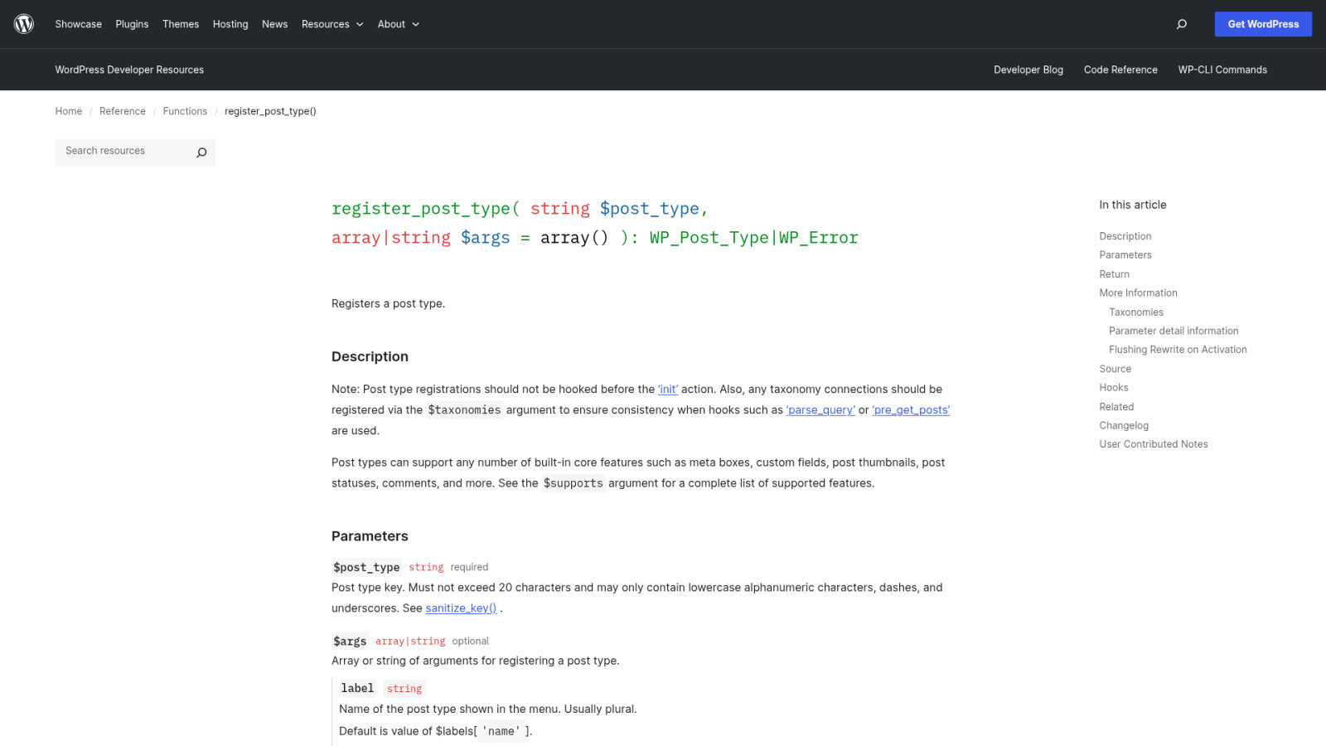
Task: Jump to Return in article contents
Action: point(1115,274)
